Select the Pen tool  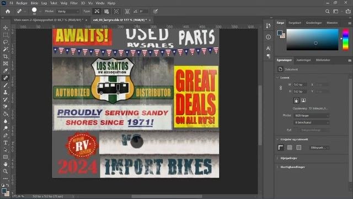pos(6,135)
